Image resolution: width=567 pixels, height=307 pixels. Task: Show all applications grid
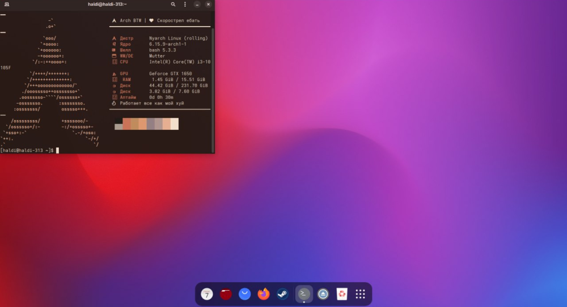(x=360, y=294)
